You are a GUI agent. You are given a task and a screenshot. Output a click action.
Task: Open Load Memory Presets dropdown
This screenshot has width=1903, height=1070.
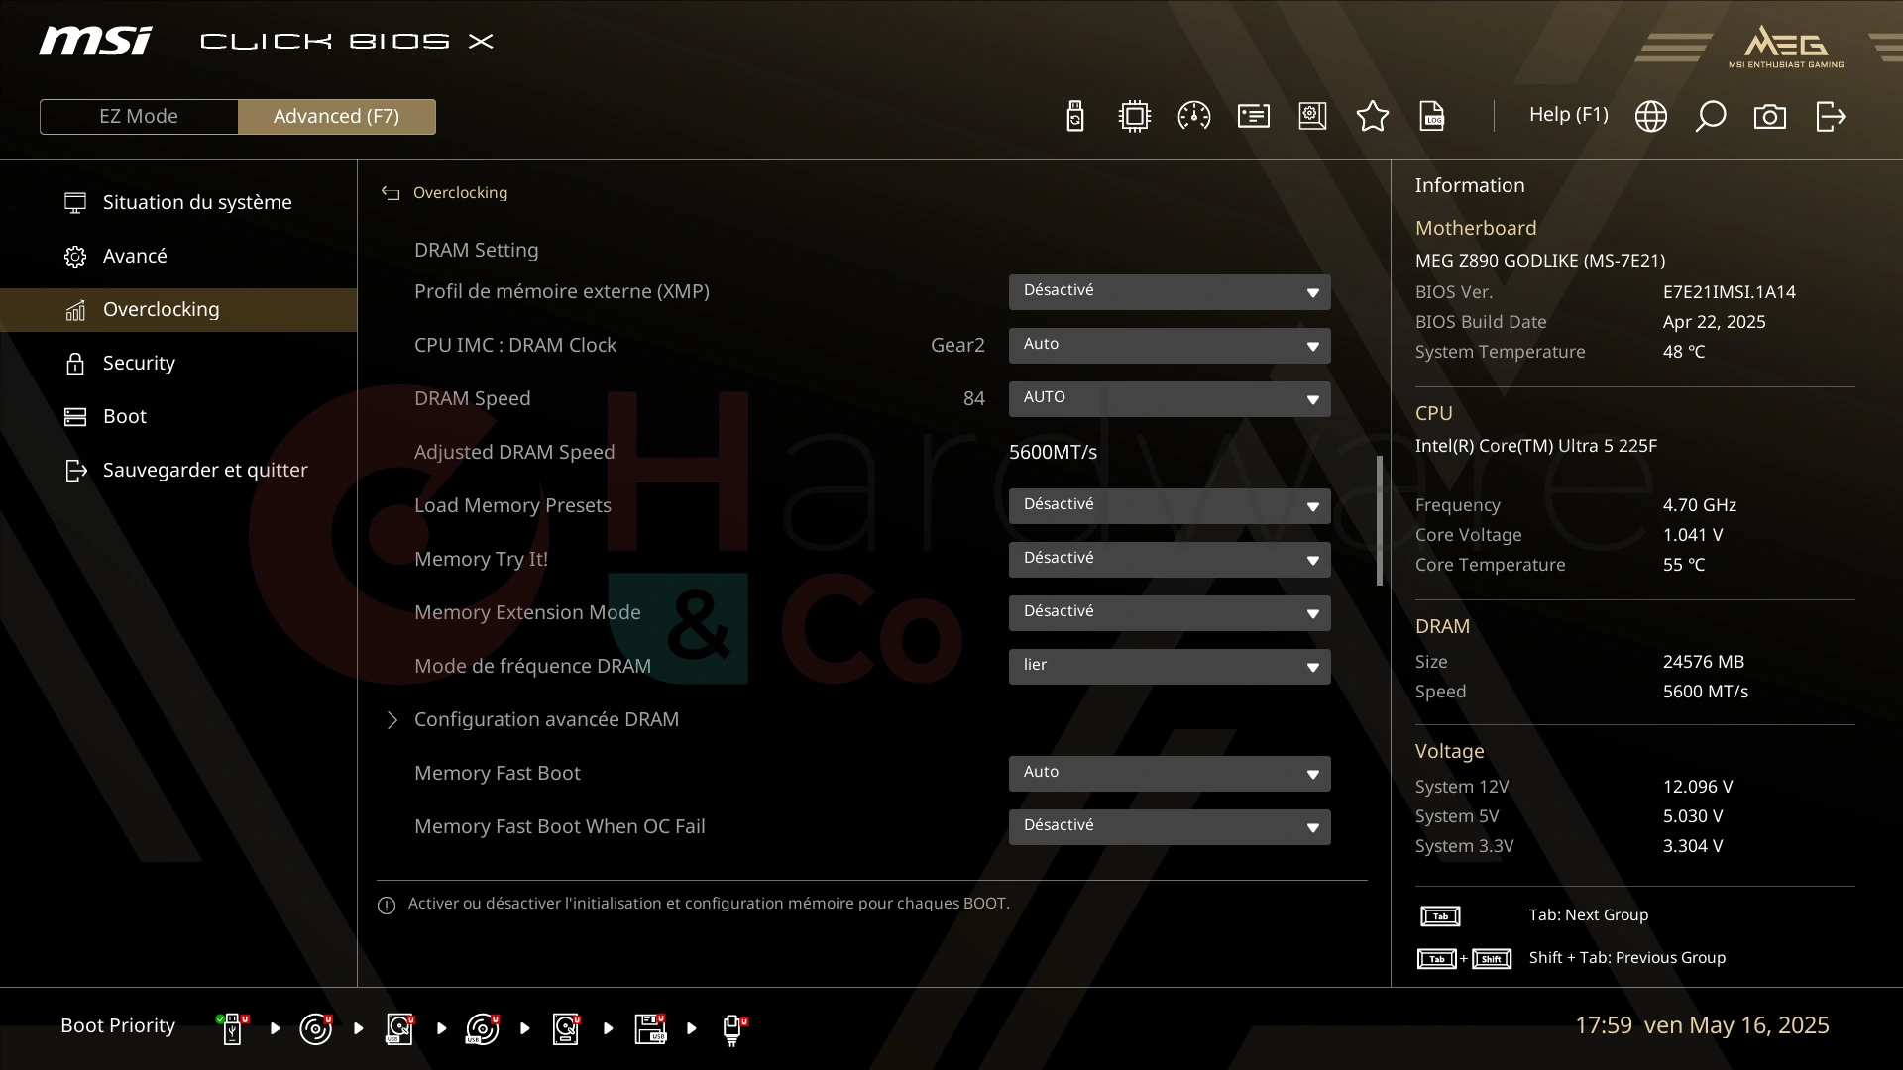point(1170,506)
